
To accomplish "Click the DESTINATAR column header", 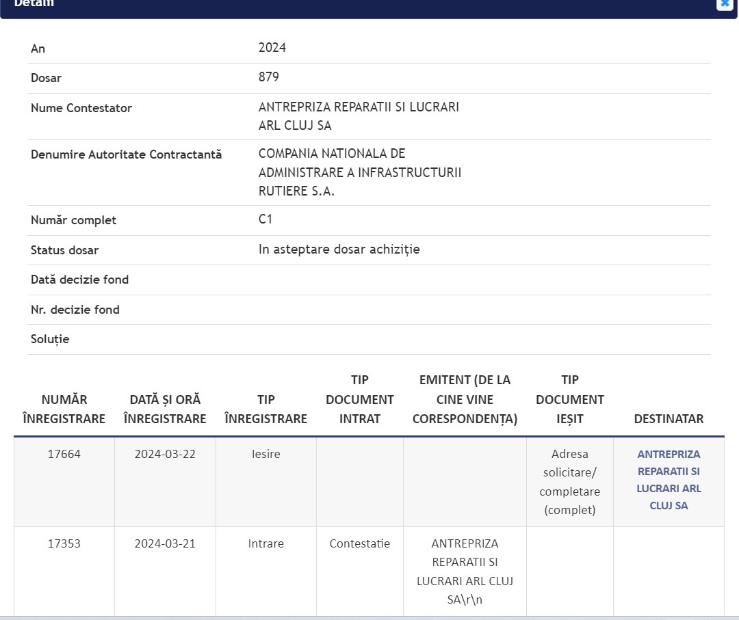I will (x=669, y=418).
